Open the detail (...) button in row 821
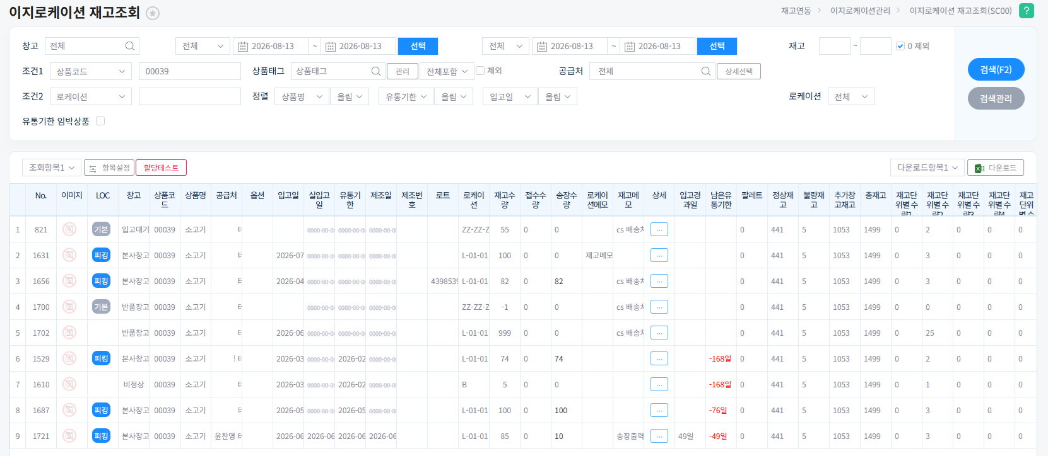 point(659,229)
